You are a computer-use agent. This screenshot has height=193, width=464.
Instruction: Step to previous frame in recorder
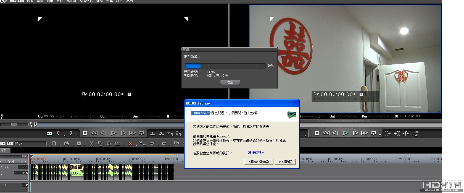(x=335, y=133)
